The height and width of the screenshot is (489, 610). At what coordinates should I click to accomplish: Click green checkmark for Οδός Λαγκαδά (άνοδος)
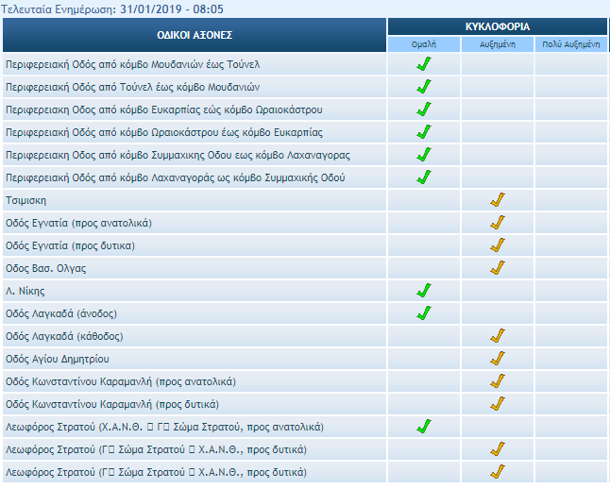(x=424, y=313)
